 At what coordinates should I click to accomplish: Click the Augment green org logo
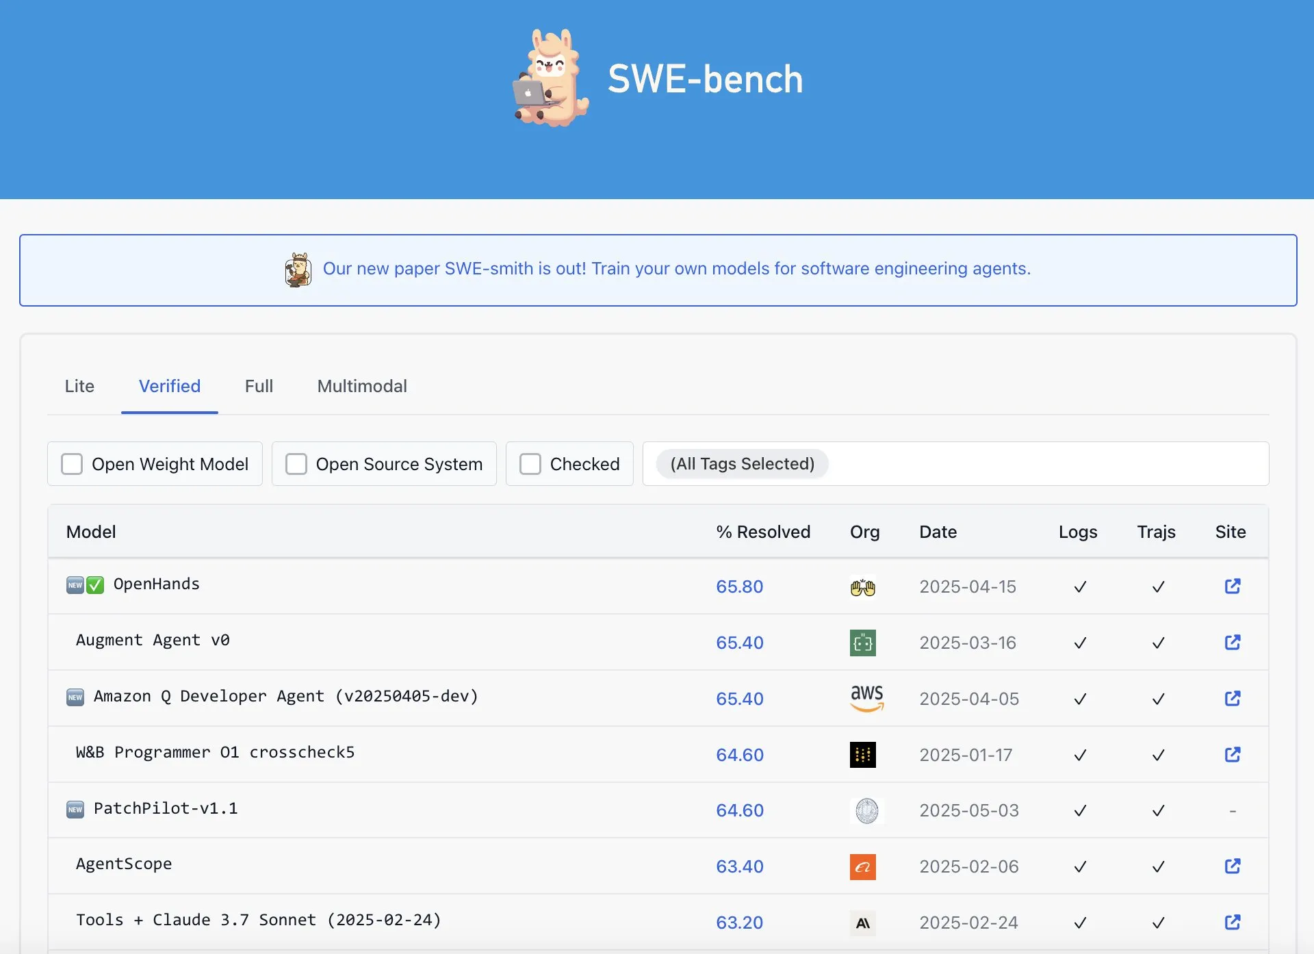[x=863, y=643]
